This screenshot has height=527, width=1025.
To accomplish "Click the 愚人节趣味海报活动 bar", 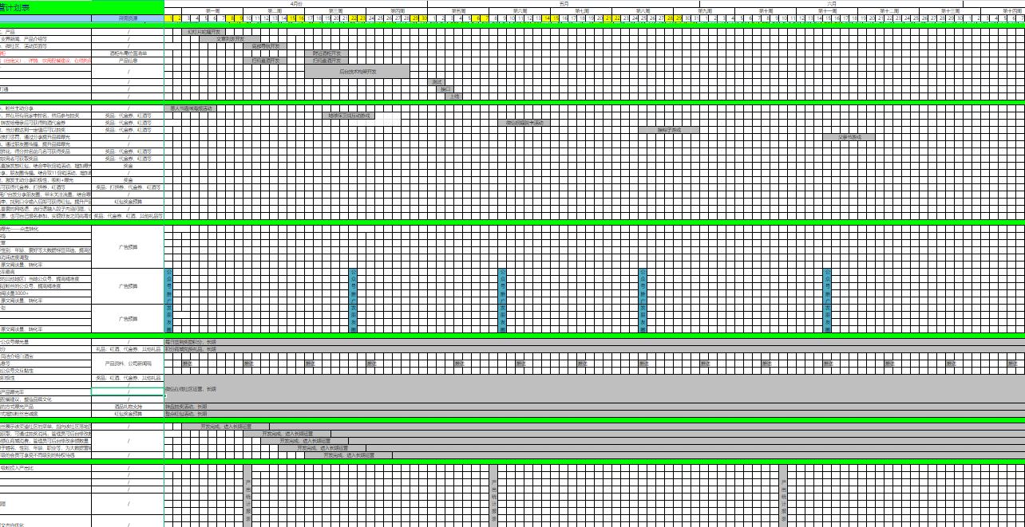I will pyautogui.click(x=191, y=108).
